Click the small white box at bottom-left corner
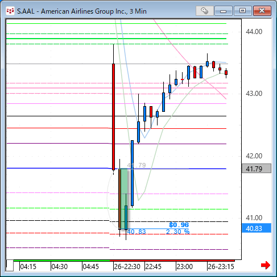Screen dimensions: 277x277 pos(10,266)
